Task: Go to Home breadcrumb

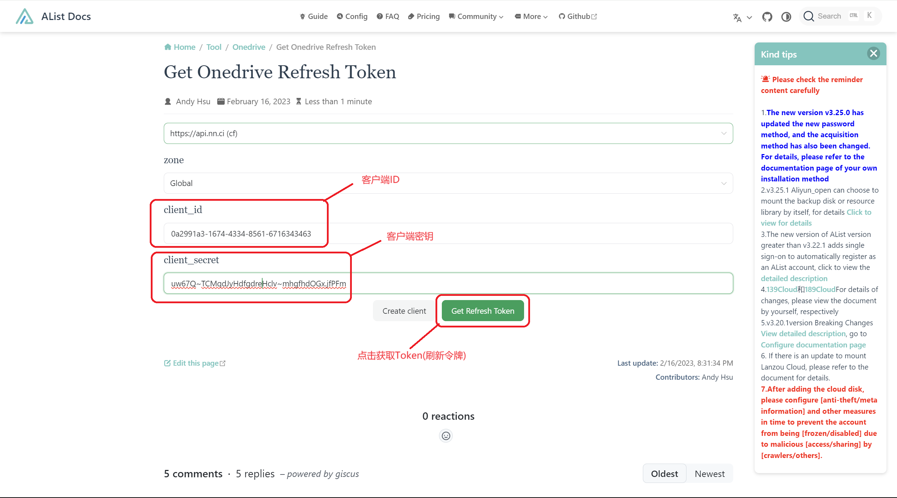Action: pos(180,47)
